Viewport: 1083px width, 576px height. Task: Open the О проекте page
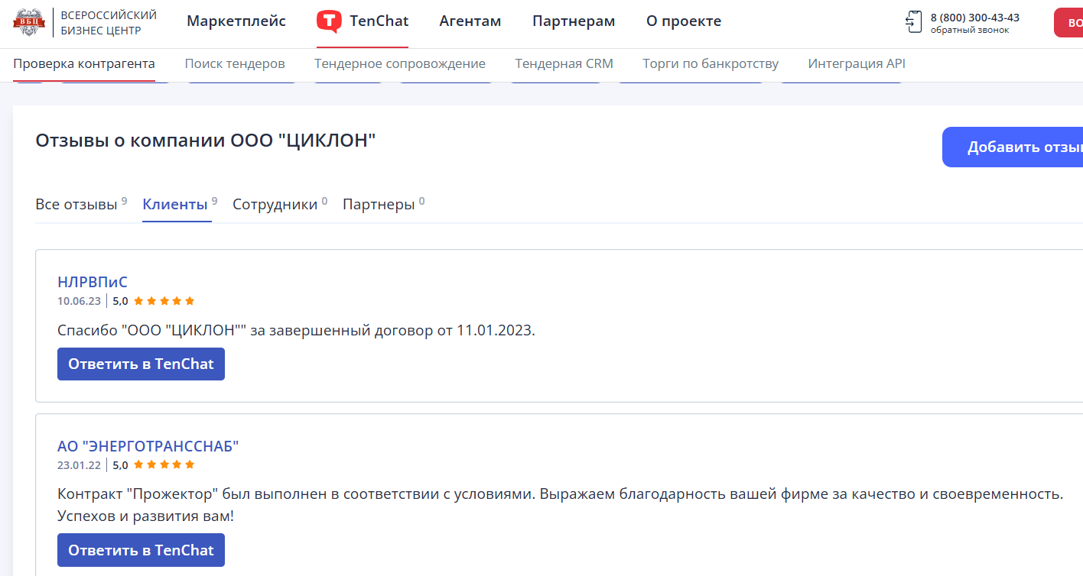[683, 21]
